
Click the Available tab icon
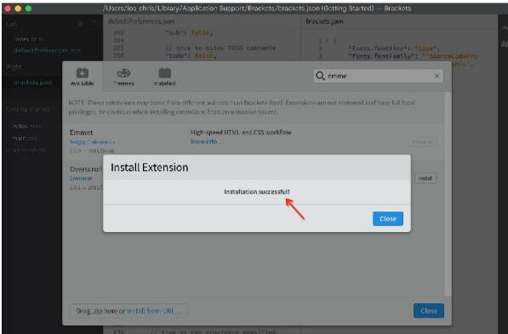click(83, 73)
